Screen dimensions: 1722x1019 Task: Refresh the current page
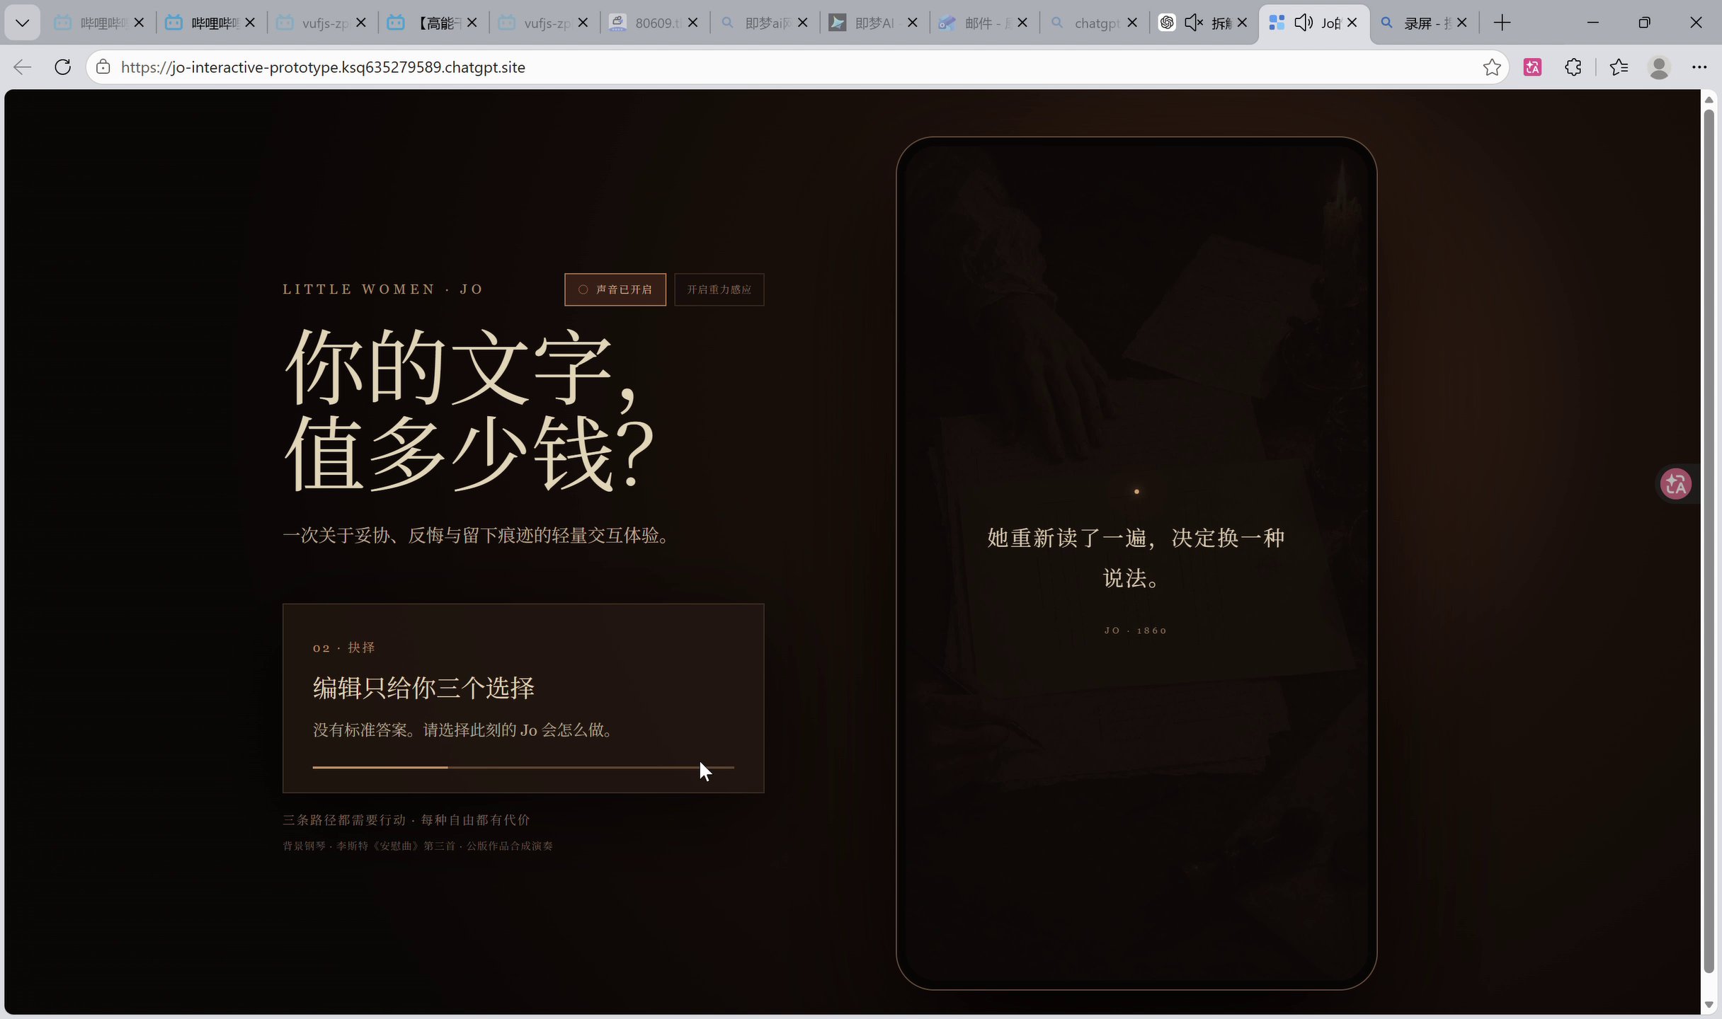pos(63,67)
